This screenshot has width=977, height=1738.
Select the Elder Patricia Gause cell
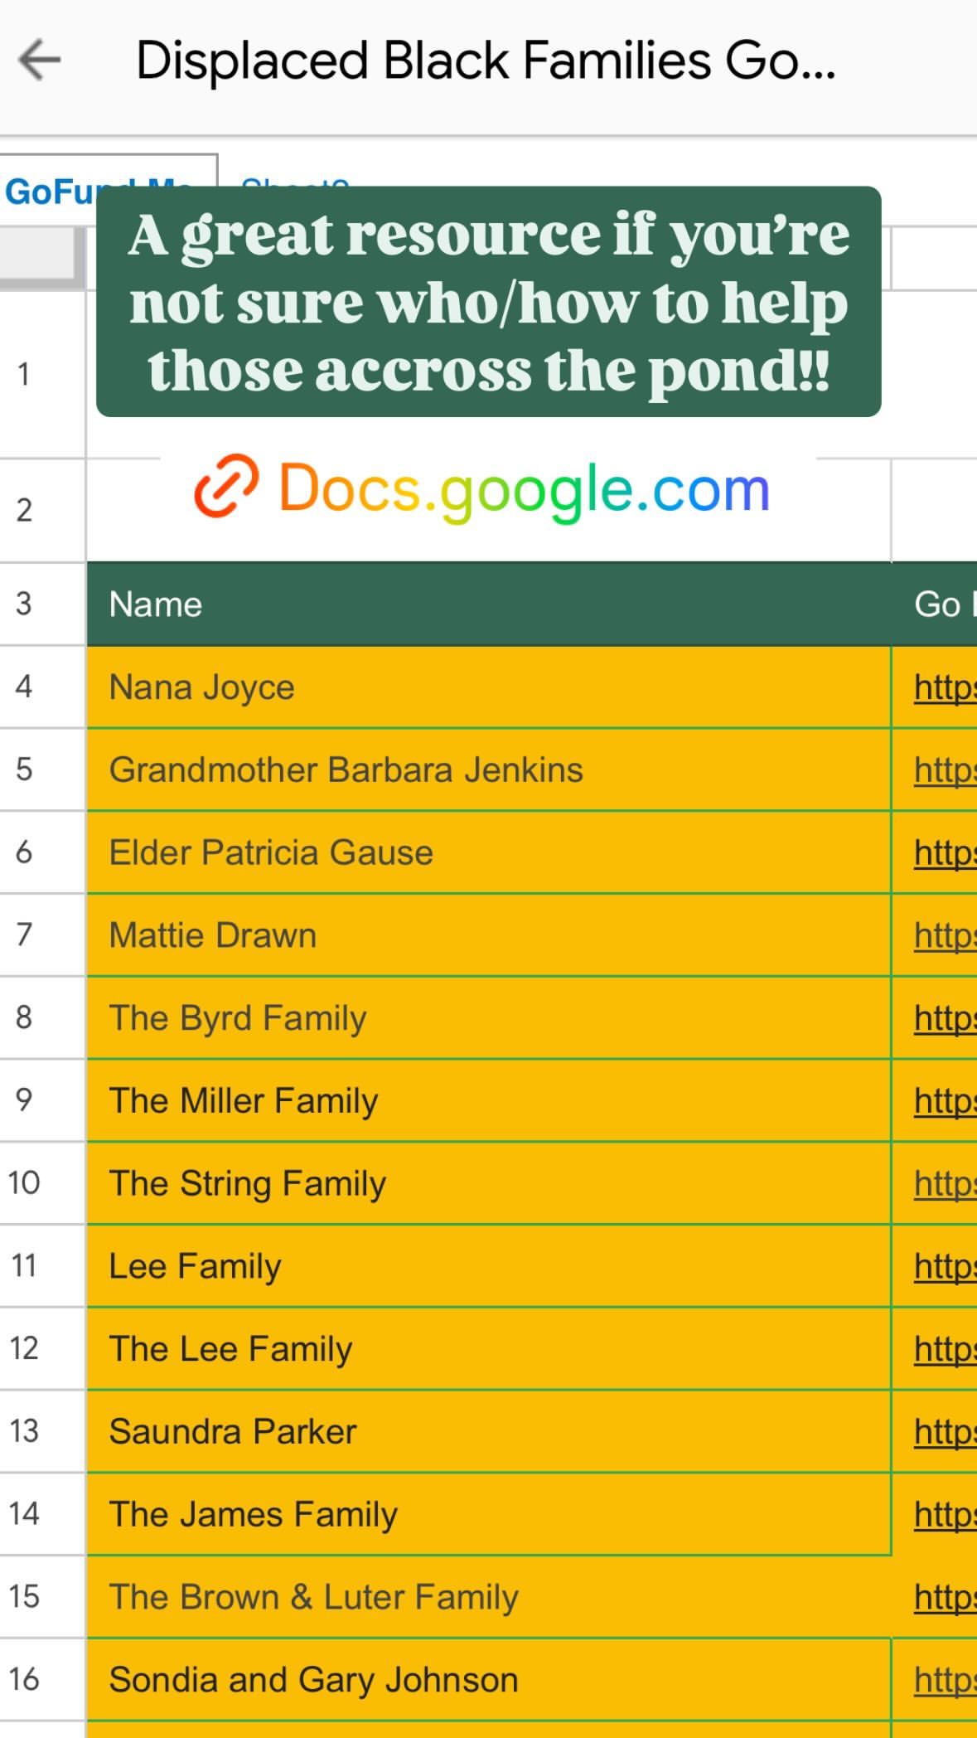(x=487, y=853)
